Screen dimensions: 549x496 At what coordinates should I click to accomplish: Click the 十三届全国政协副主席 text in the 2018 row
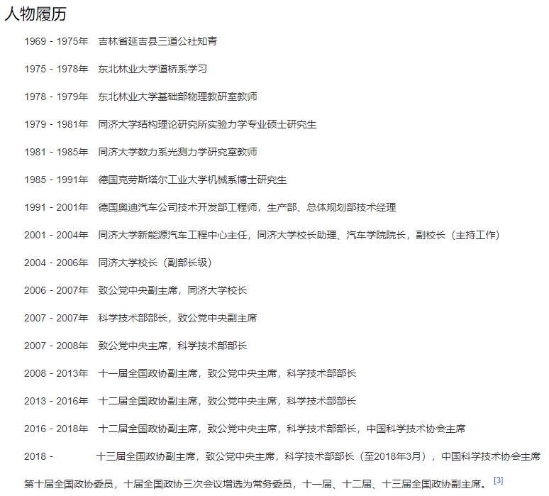pos(145,456)
